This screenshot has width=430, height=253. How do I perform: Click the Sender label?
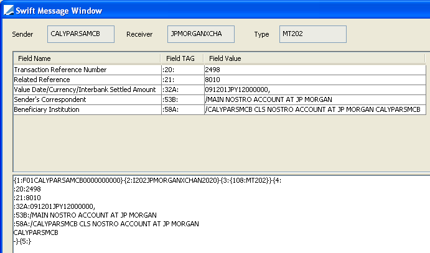(22, 34)
